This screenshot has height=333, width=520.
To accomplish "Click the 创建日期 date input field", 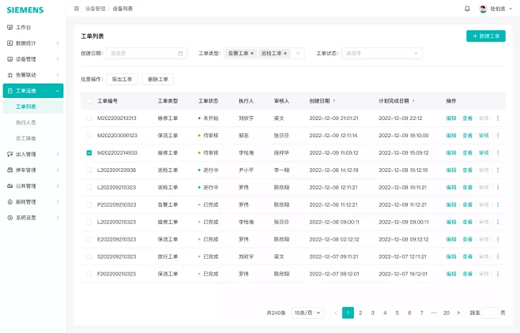I will click(x=146, y=54).
